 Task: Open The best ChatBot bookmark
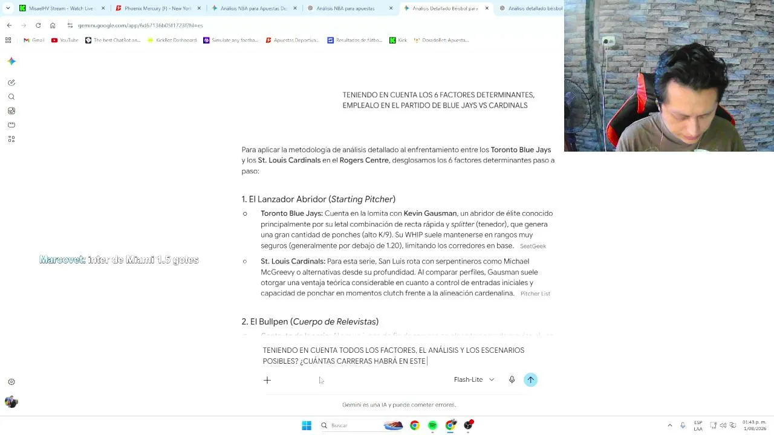point(112,40)
